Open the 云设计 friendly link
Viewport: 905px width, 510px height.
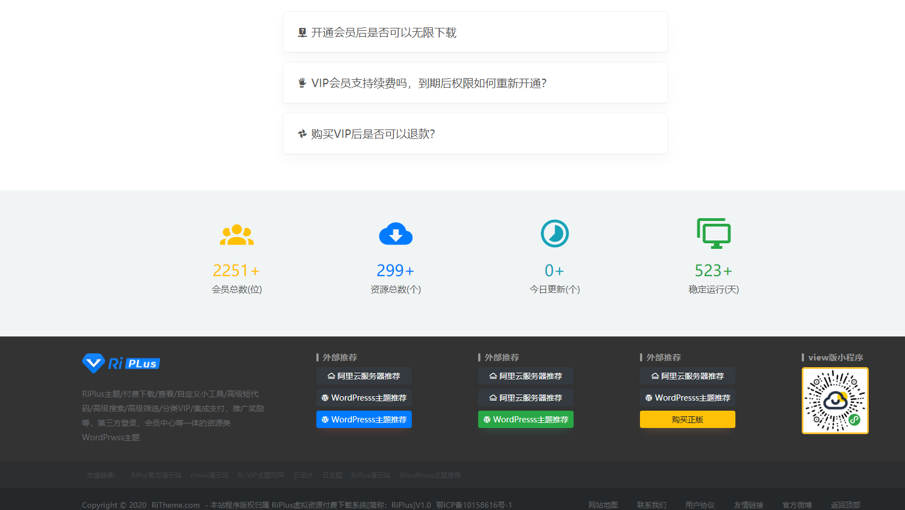tap(303, 475)
